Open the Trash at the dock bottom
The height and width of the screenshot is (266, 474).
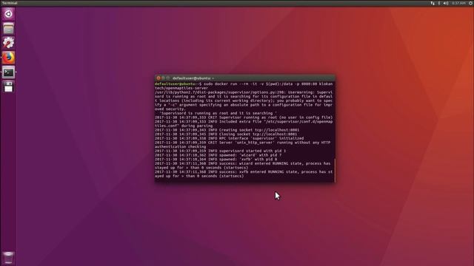[x=8, y=258]
